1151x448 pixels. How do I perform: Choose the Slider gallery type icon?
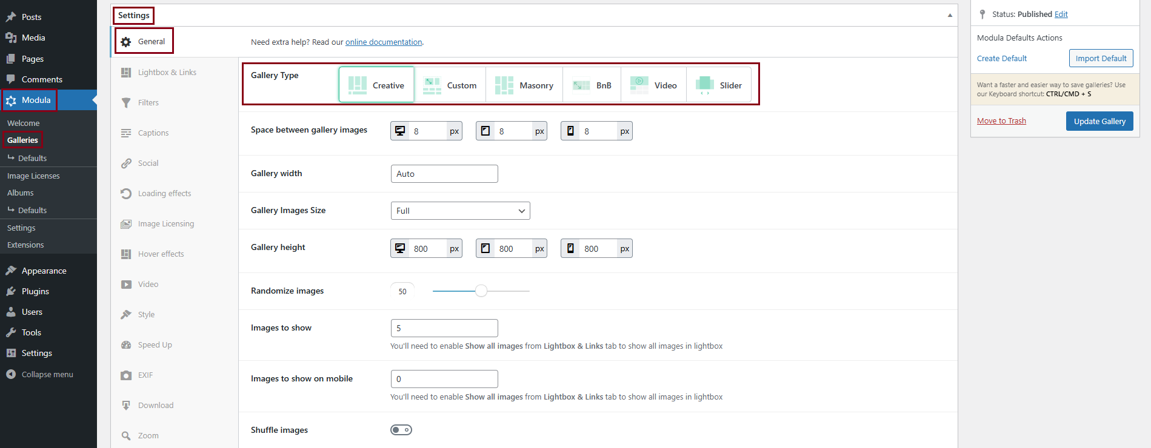point(704,85)
